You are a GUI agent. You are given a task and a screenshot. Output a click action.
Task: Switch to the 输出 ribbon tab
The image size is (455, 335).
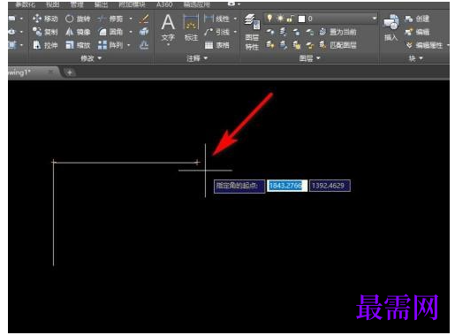[101, 5]
